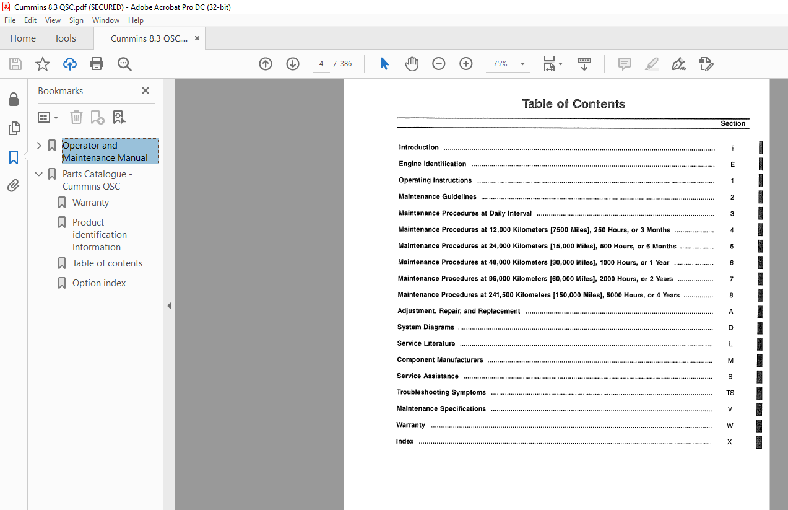Open the Attachments paperclip panel

click(14, 186)
